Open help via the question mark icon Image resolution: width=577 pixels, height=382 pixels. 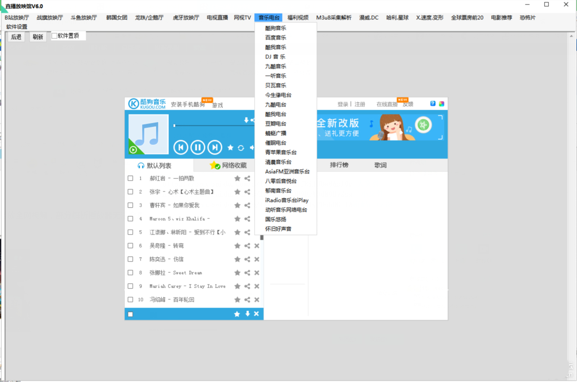[433, 103]
